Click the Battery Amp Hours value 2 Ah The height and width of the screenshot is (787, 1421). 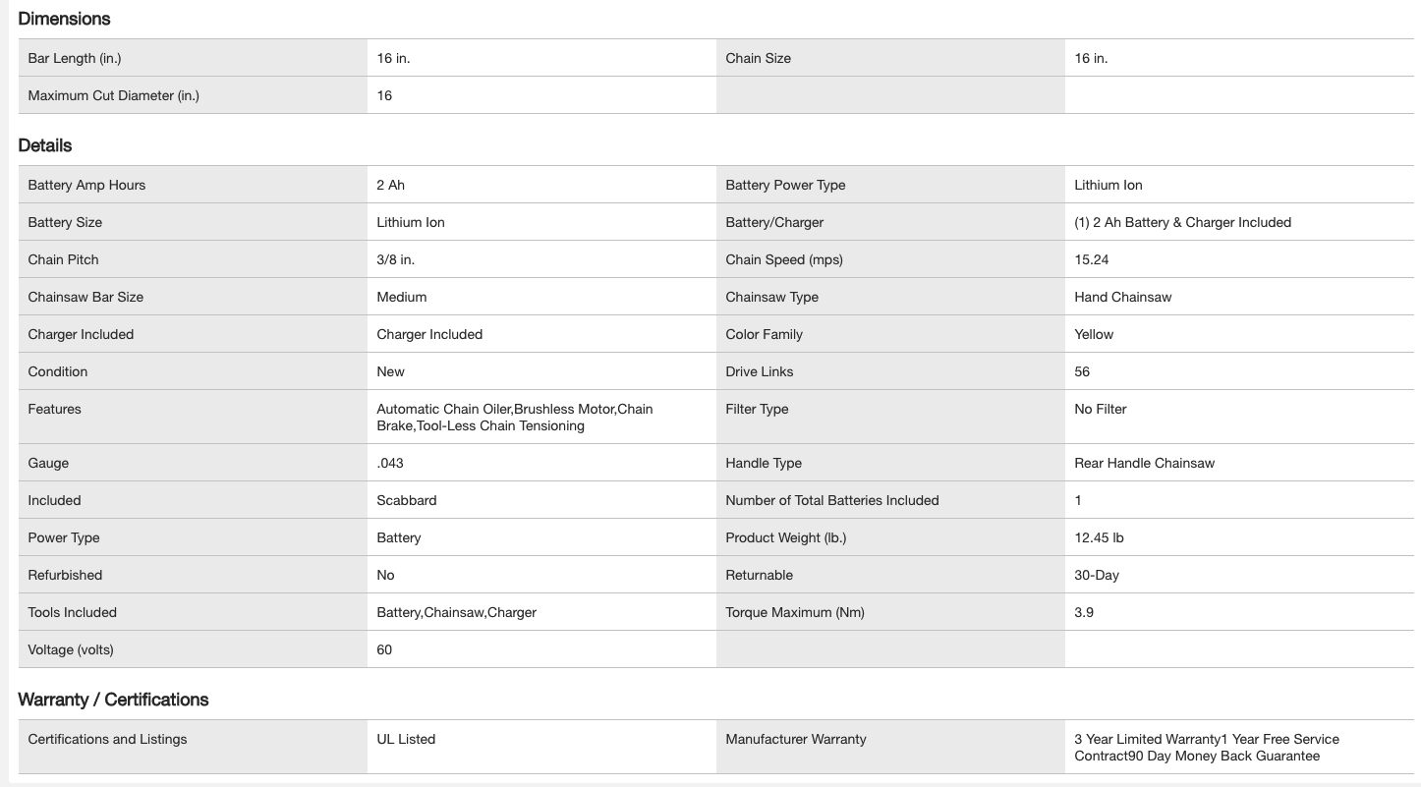(x=390, y=185)
